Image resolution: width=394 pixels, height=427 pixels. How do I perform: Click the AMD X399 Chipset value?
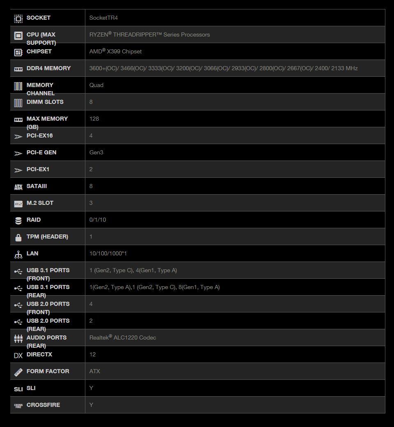115,51
